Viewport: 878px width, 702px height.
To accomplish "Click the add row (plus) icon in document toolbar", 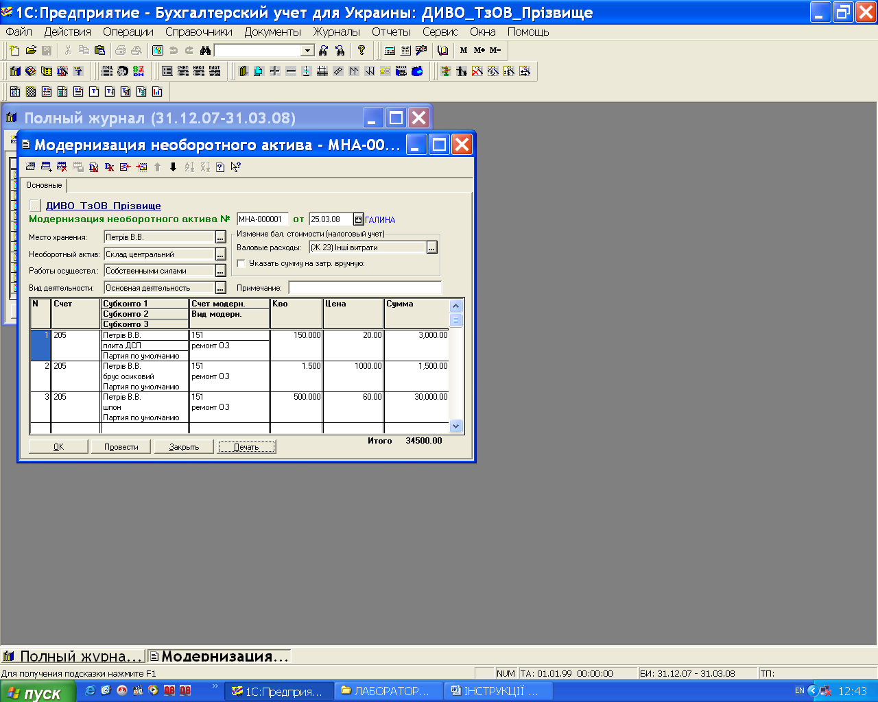I will (x=46, y=167).
